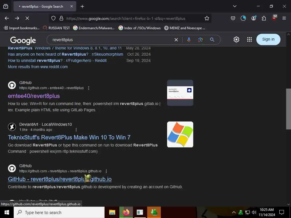Open Google quick settings gear

coord(236,39)
